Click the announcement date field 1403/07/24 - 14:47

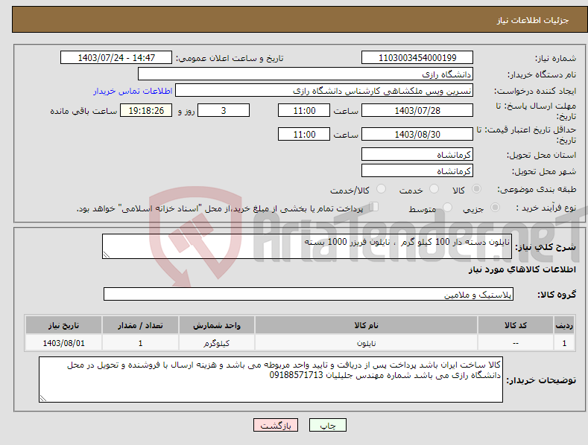pyautogui.click(x=116, y=58)
